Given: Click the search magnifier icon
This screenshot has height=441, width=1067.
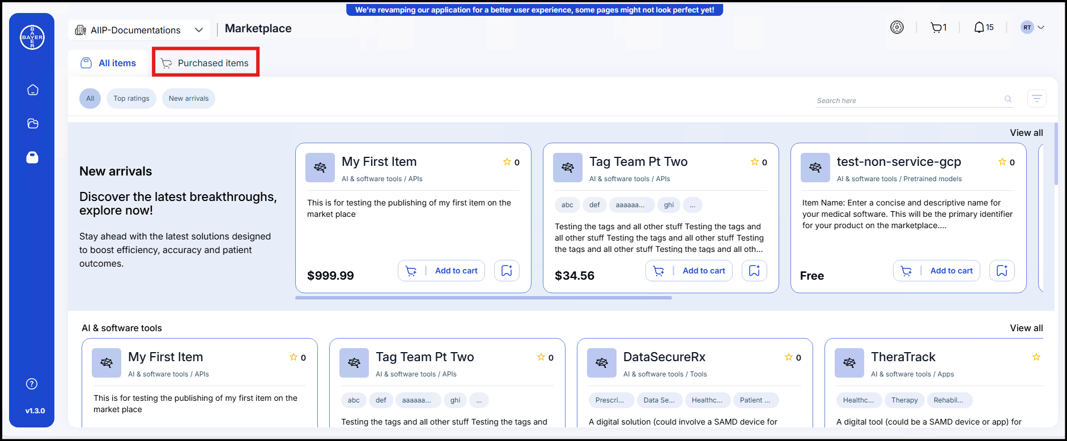Looking at the screenshot, I should [x=1008, y=99].
